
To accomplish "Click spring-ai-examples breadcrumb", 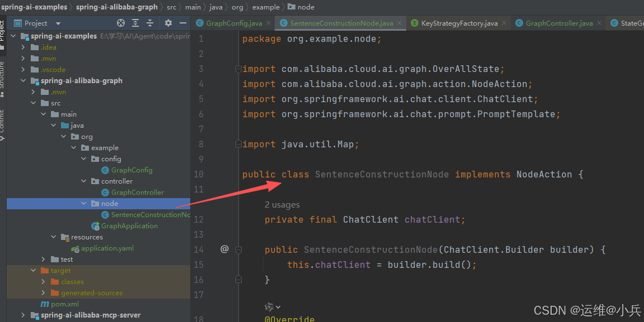I will (x=34, y=7).
